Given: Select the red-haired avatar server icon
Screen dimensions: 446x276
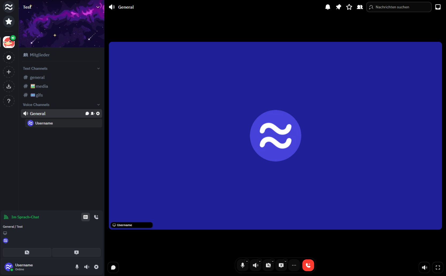Looking at the screenshot, I should pyautogui.click(x=9, y=42).
